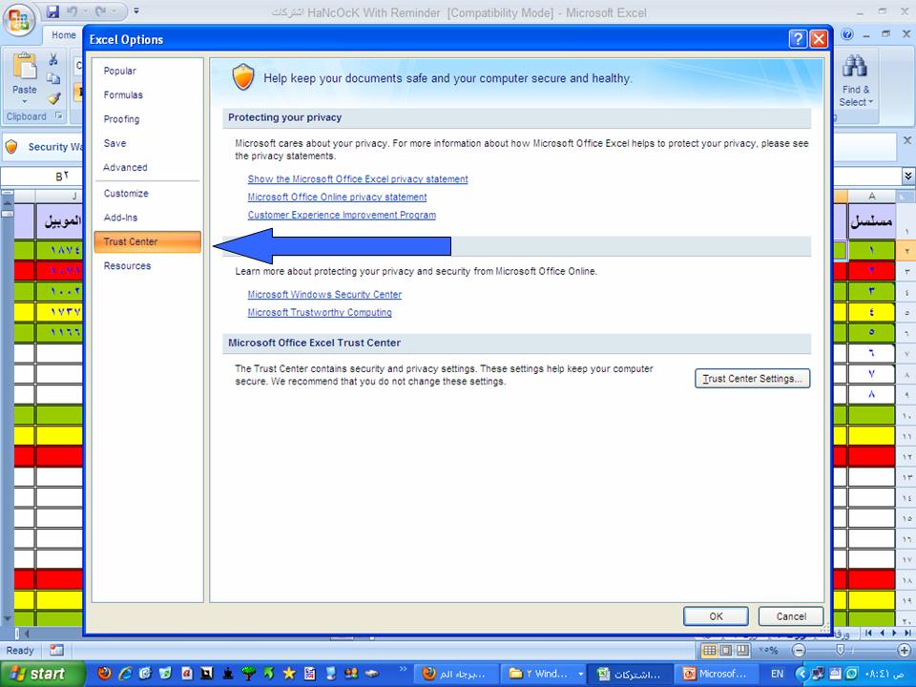Open Microsoft Office Excel privacy statement link
This screenshot has width=916, height=687.
(x=358, y=178)
